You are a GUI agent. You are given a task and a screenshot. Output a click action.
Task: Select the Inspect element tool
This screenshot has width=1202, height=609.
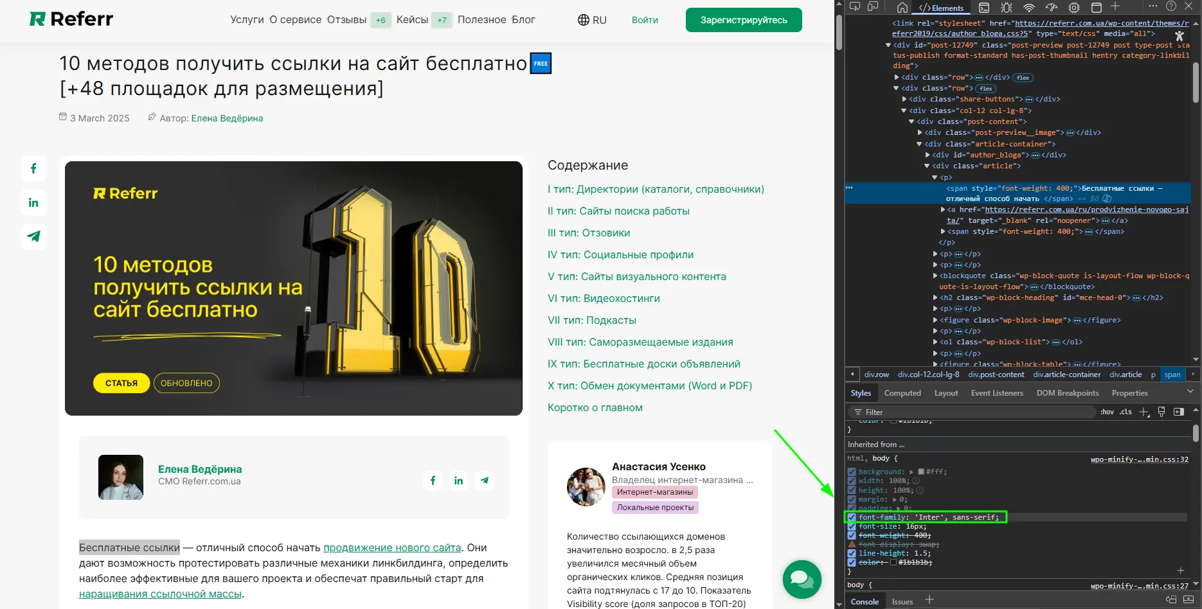[x=854, y=7]
